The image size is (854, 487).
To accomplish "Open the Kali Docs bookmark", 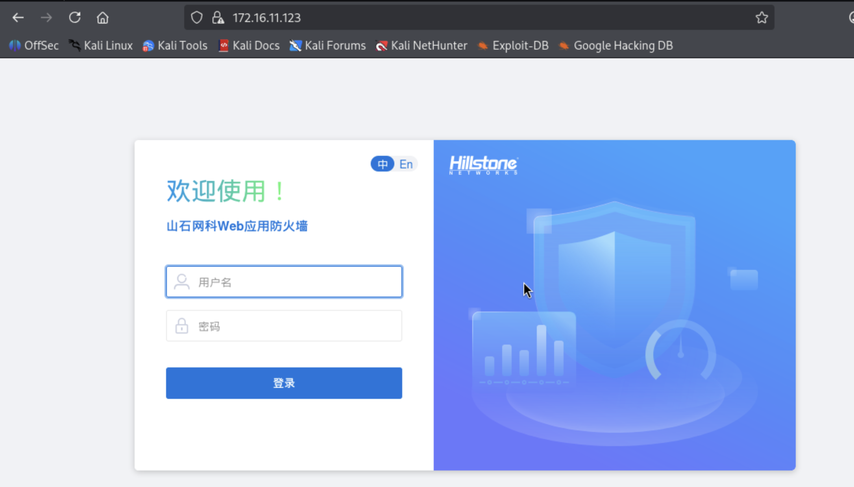I will [x=249, y=46].
